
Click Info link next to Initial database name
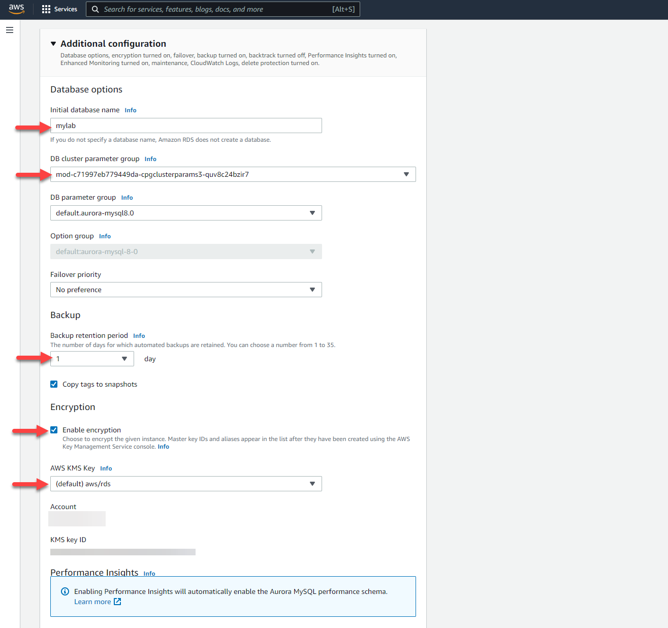coord(131,110)
